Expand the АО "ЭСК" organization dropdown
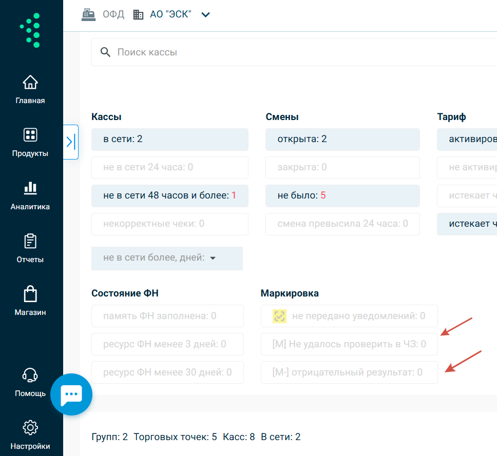The width and height of the screenshot is (497, 456). tap(205, 15)
